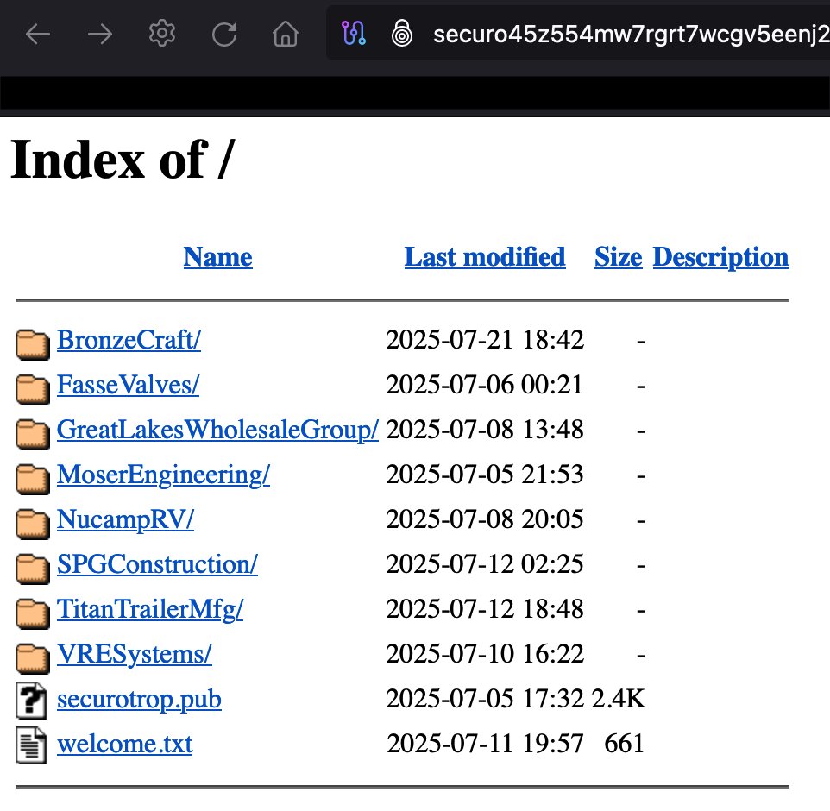
Task: Click the folder icon beside TitanTrailerMfg/
Action: pos(32,613)
